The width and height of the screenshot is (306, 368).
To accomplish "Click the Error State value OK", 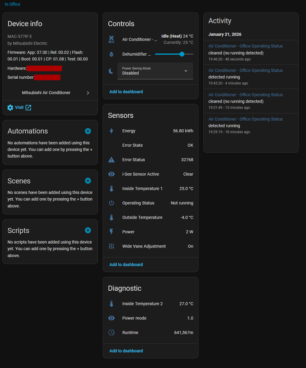I will pyautogui.click(x=190, y=145).
